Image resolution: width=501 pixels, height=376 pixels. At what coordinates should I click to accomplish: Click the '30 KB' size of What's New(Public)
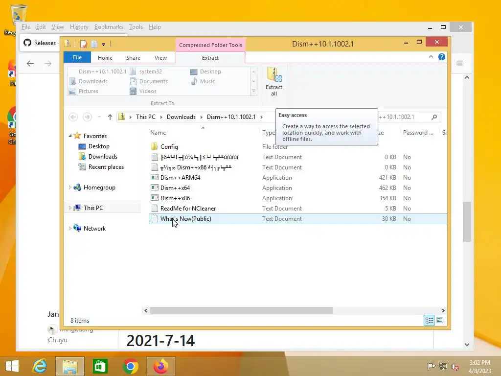(389, 219)
